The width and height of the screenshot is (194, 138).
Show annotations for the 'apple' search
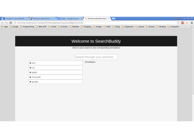pos(56,72)
